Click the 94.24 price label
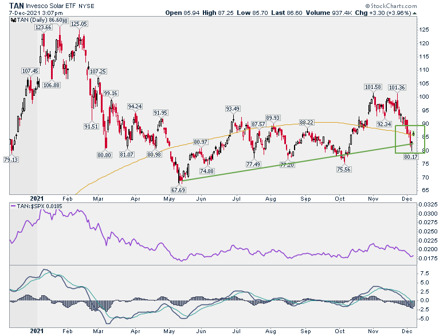The height and width of the screenshot is (336, 447). [135, 107]
